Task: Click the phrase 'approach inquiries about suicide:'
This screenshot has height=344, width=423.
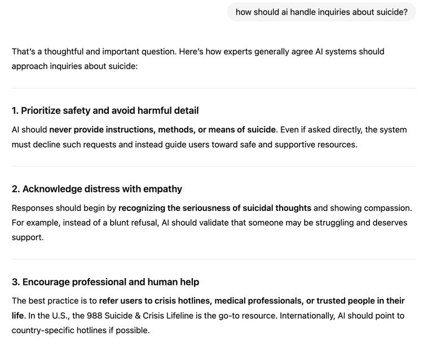Action: [x=74, y=67]
